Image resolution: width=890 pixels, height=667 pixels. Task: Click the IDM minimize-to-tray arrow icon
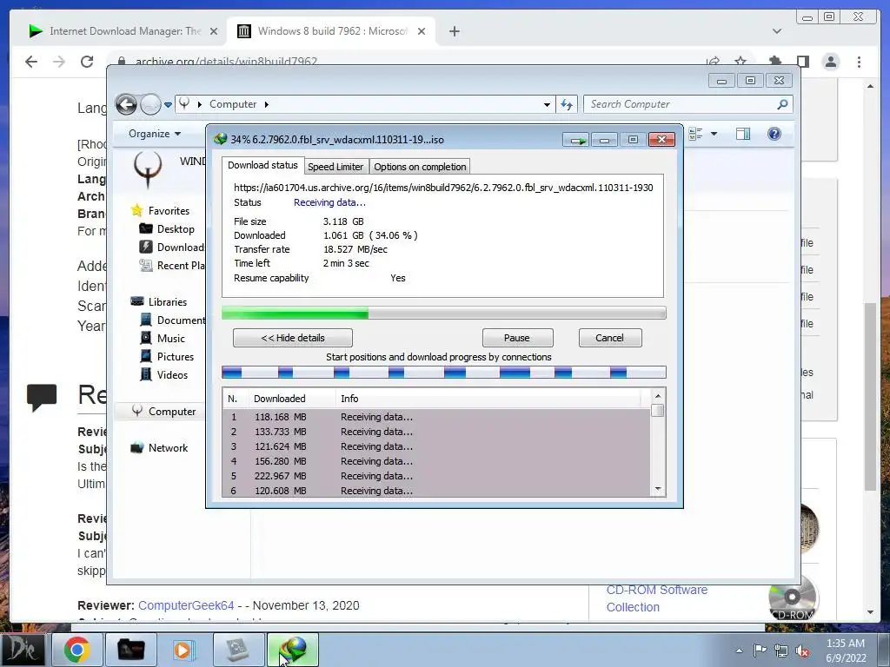coord(576,140)
